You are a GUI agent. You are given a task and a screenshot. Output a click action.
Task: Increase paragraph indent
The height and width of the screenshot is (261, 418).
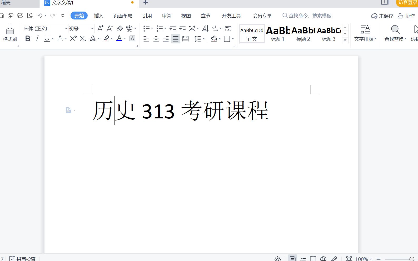(x=182, y=28)
